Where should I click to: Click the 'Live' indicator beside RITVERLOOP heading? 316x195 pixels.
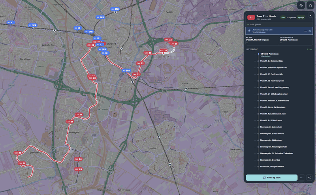pos(309,49)
